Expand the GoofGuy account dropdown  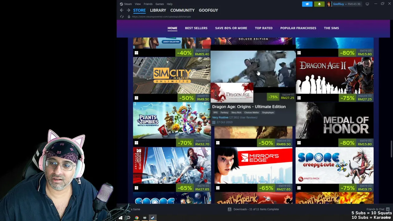click(x=346, y=4)
